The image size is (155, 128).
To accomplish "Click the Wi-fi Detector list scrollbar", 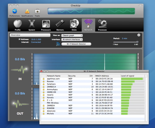I will click(x=146, y=99).
